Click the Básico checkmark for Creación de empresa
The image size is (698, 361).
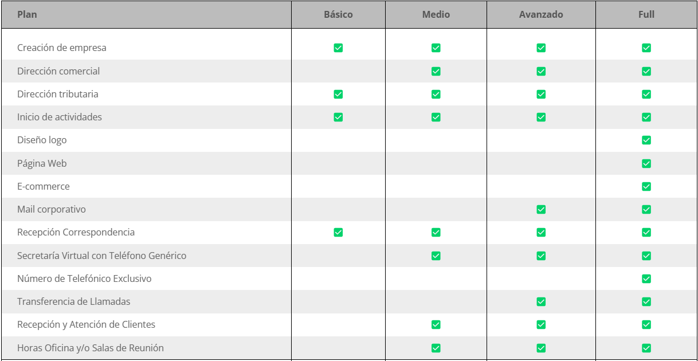pos(338,48)
